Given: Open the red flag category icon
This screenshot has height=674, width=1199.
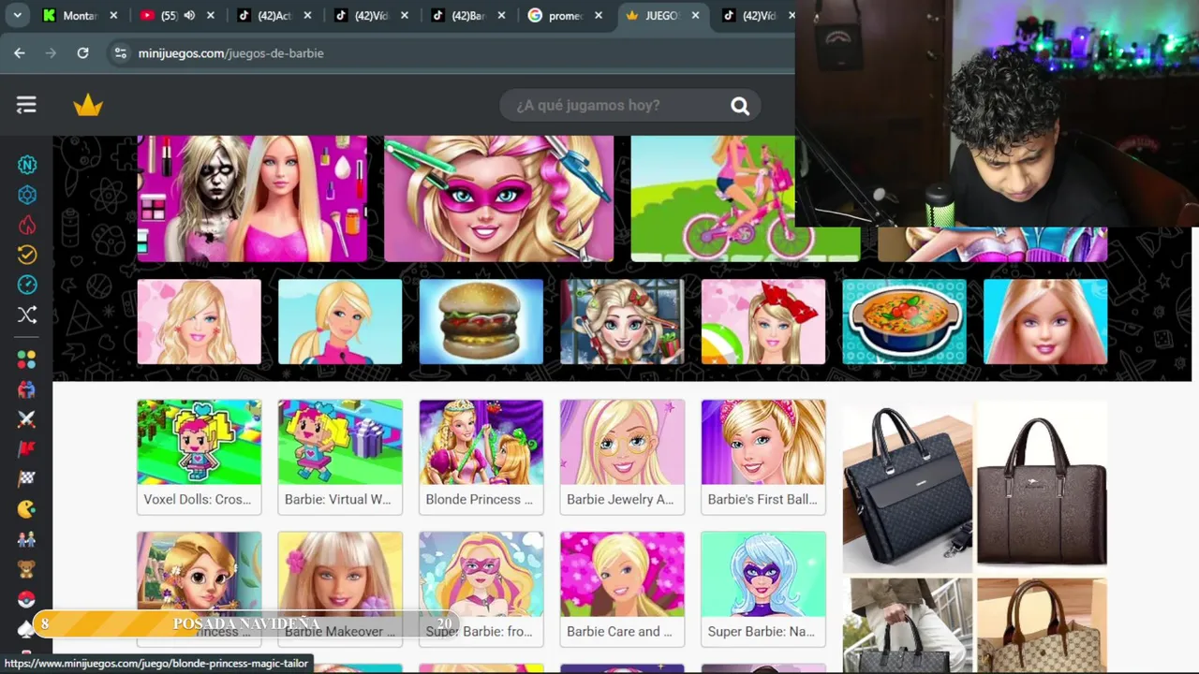Looking at the screenshot, I should point(27,449).
